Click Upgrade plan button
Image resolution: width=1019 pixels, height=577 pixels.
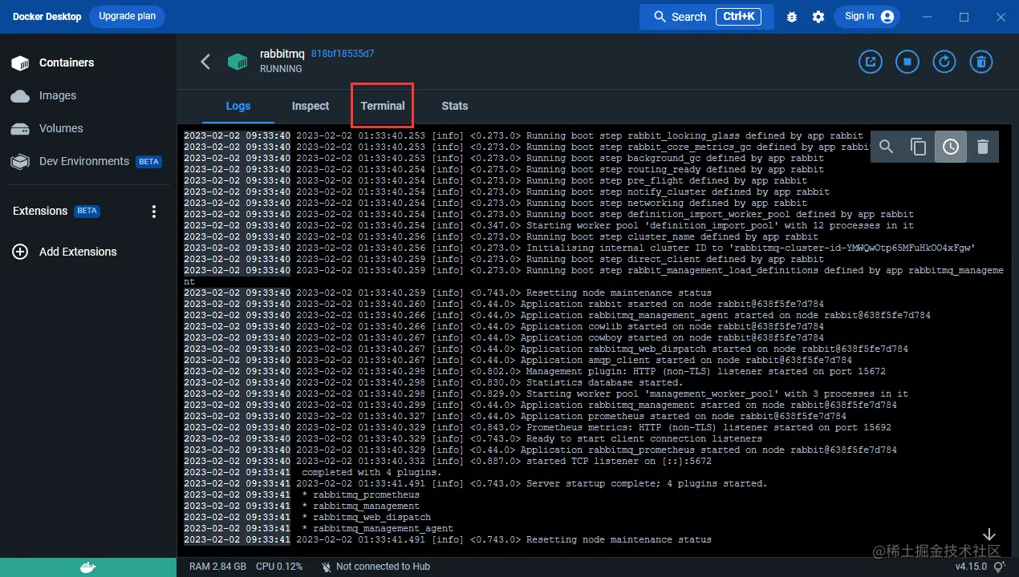[x=127, y=16]
